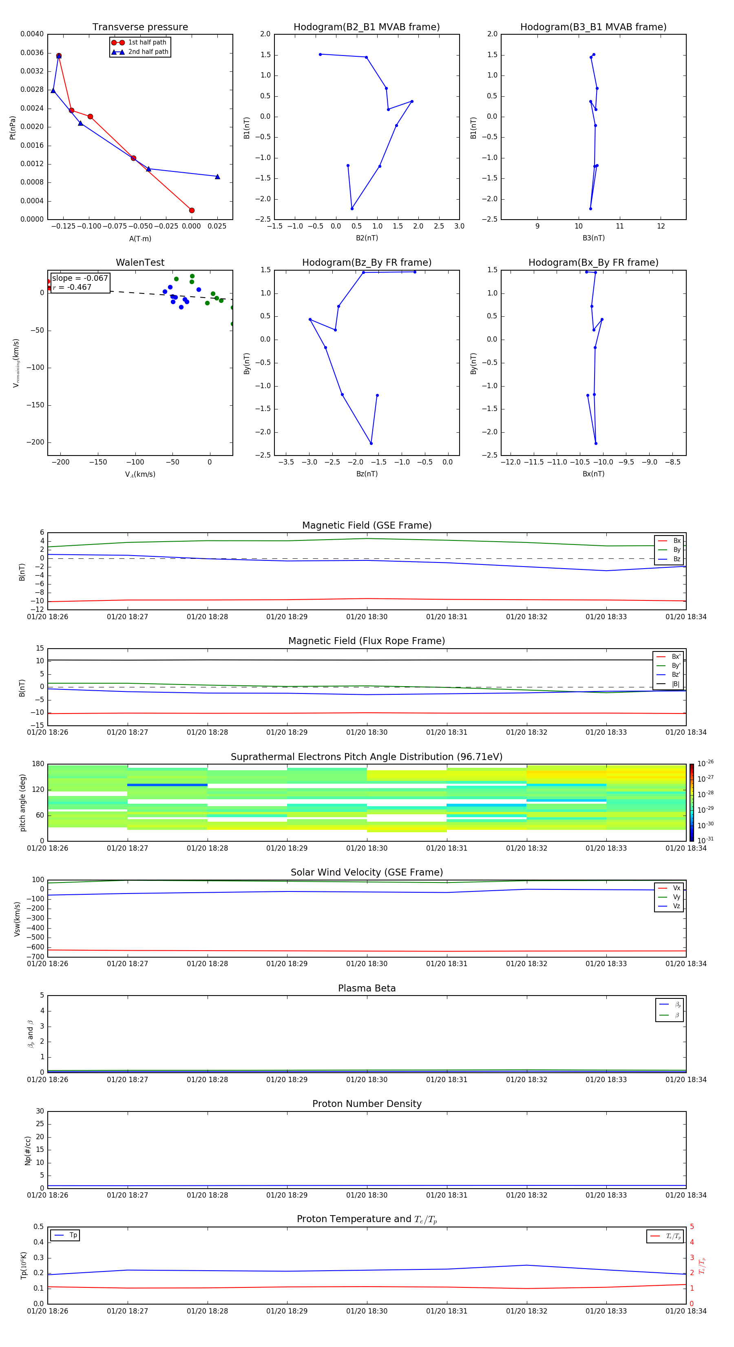
Task: Click the 'Vsw(km/s)' axis label
Action: [17, 919]
